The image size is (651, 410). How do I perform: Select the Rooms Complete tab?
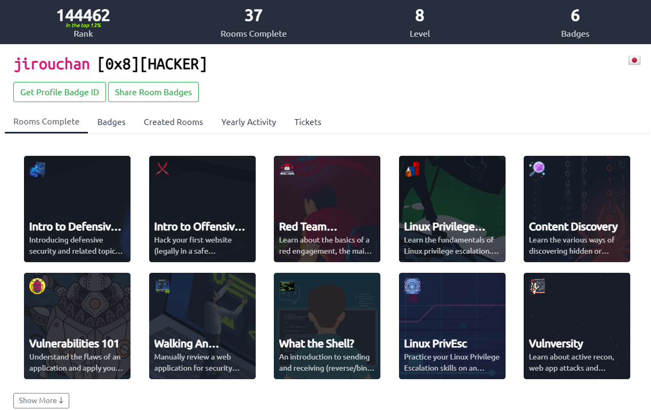point(46,121)
